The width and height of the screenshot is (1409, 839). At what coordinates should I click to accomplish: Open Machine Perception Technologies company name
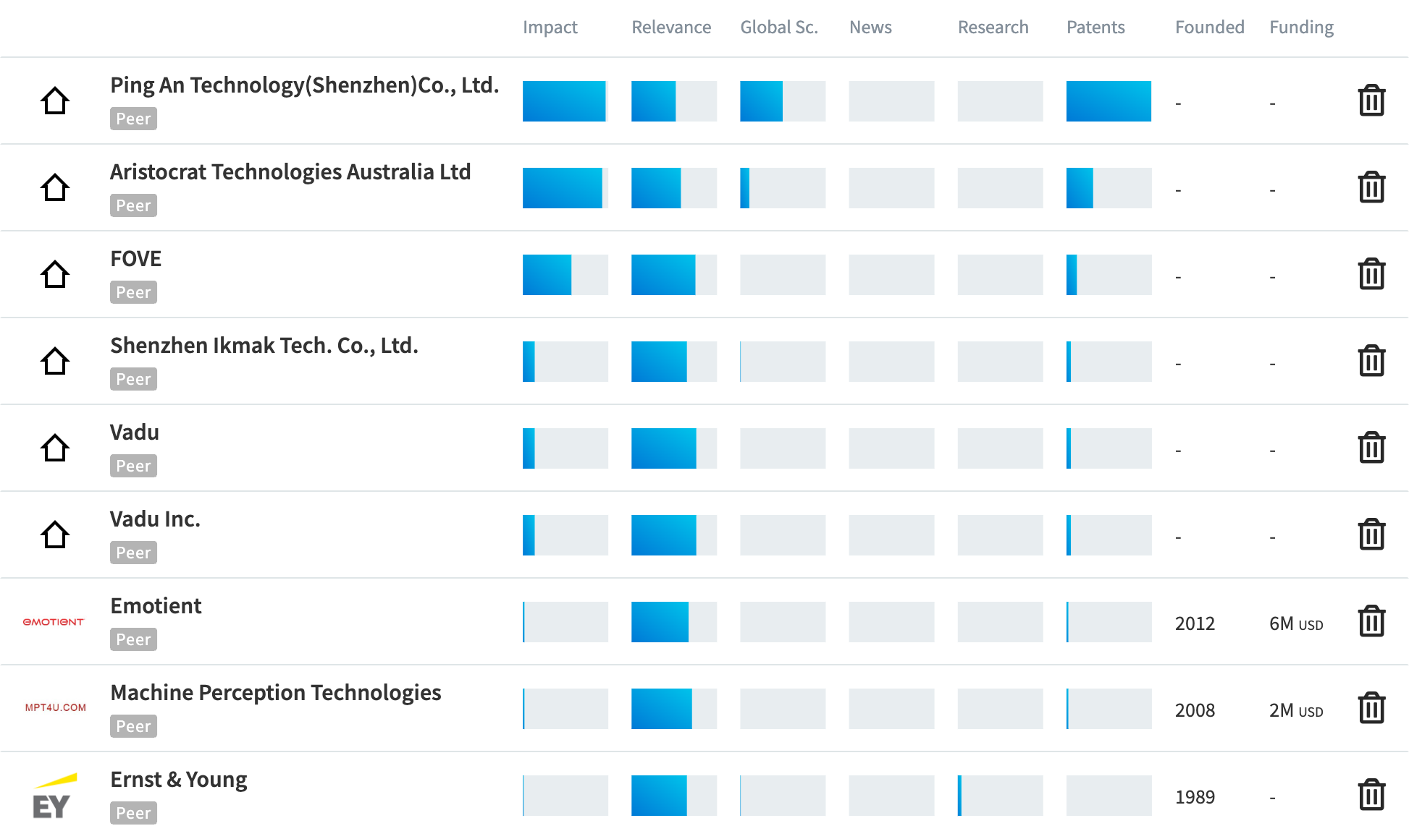[275, 693]
